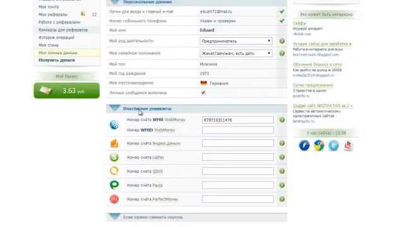This screenshot has height=227, width=404.
Task: Click the German flag icon
Action: coord(203,83)
